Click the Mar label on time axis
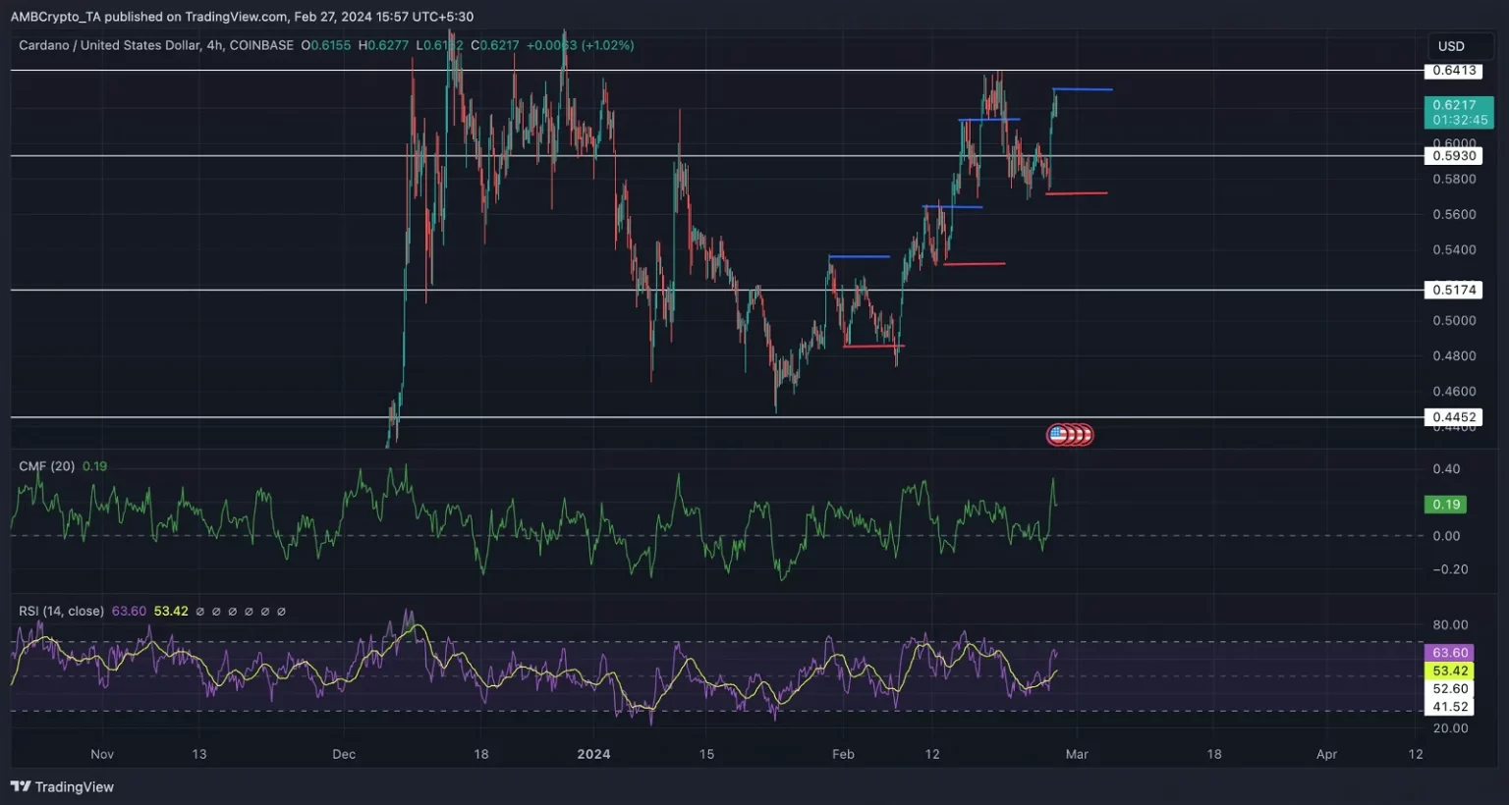The height and width of the screenshot is (805, 1509). tap(1077, 754)
